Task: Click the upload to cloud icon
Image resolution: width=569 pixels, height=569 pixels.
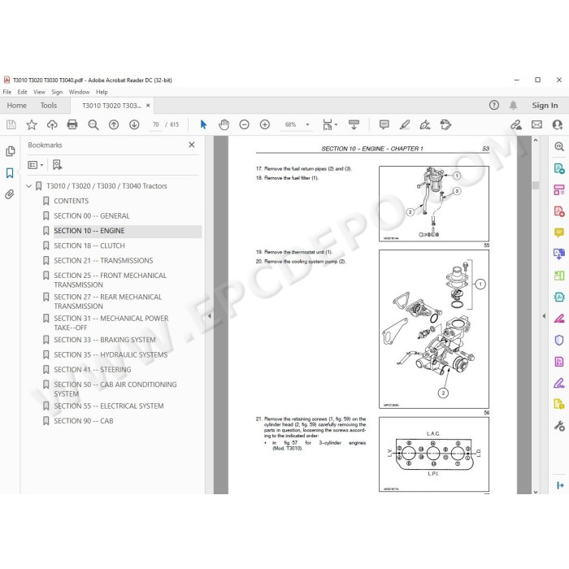Action: click(52, 125)
